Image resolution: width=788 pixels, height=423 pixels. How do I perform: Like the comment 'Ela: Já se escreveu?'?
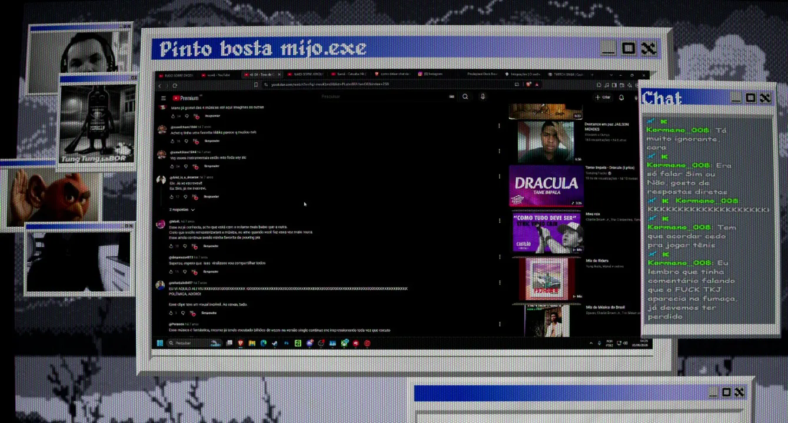click(x=172, y=196)
